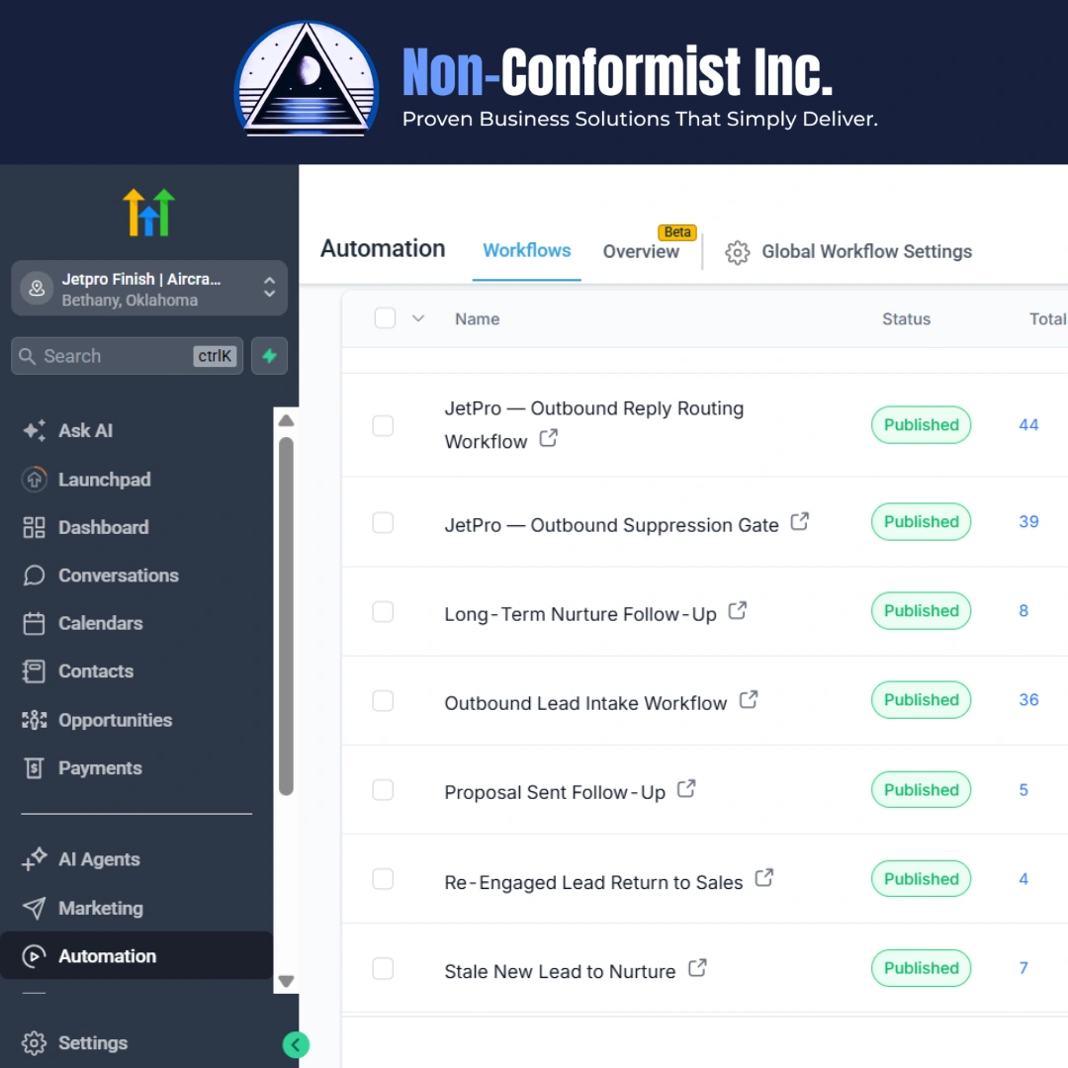Click total count 5 for Proposal Sent
Viewport: 1068px width, 1068px height.
(1023, 790)
